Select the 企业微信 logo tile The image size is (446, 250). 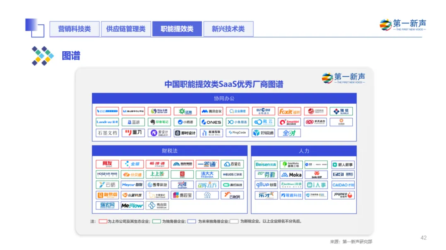tap(237, 111)
